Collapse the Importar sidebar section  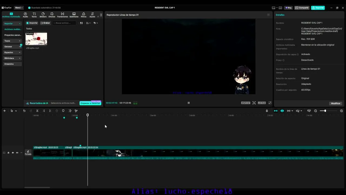pos(12,24)
